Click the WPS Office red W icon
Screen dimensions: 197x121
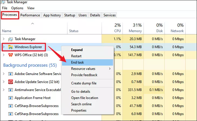[11, 55]
